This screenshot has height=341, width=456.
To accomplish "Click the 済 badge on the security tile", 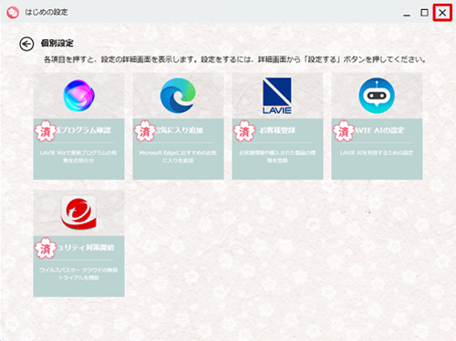I will tap(46, 248).
